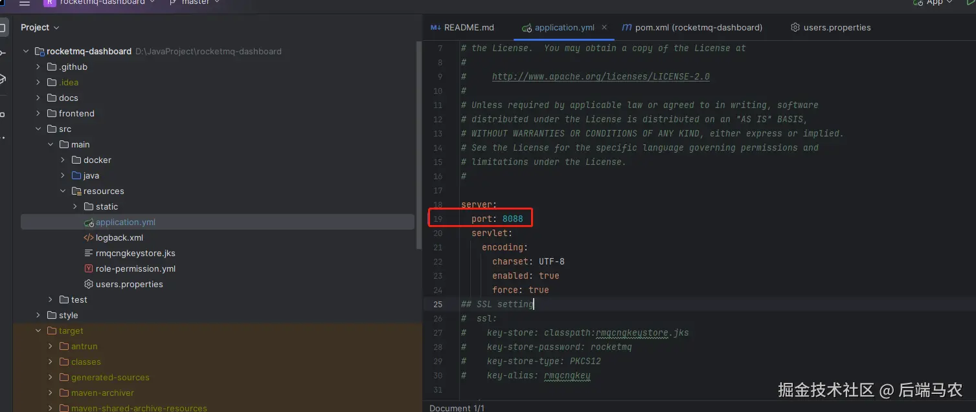Open Commit tool window icon in left stripe
976x412 pixels.
pyautogui.click(x=3, y=53)
